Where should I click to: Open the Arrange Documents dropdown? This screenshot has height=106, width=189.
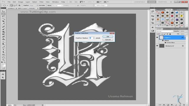click(99, 2)
